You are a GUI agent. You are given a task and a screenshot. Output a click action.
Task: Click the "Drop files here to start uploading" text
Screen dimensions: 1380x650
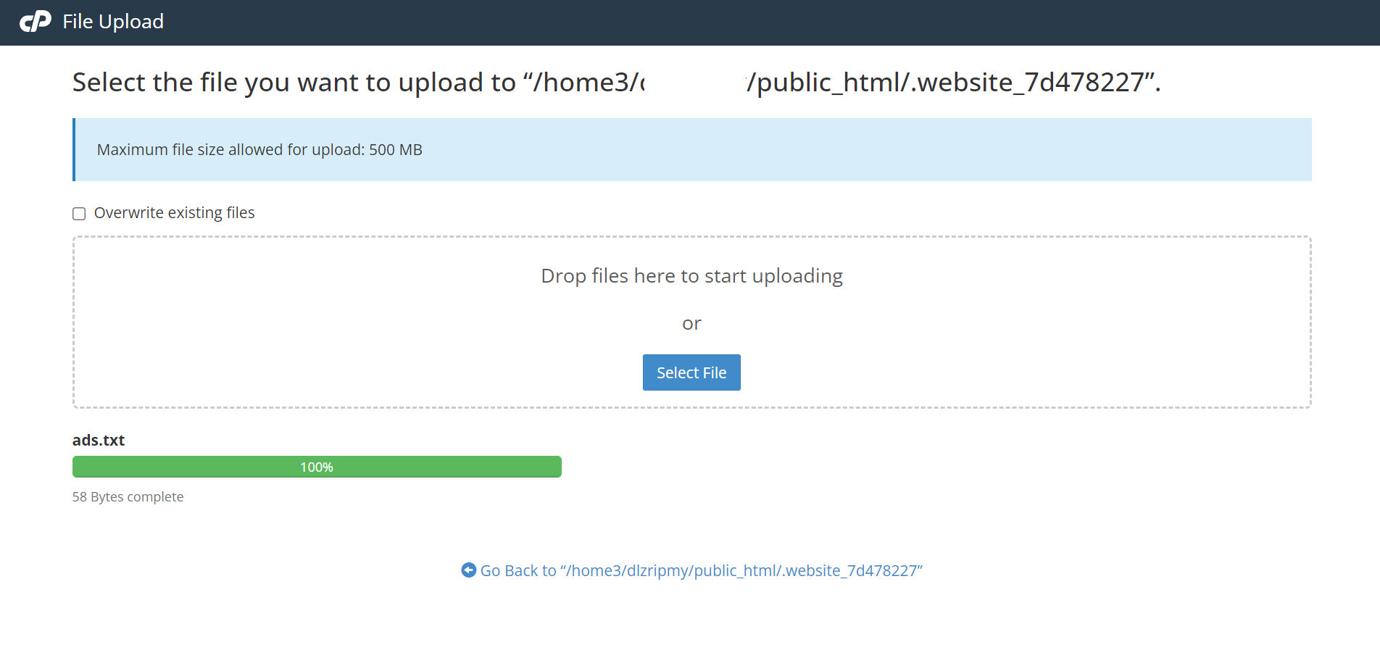[x=691, y=276]
